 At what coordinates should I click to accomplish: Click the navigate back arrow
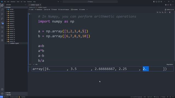point(58,2)
